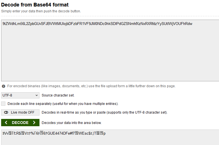The image size is (219, 145).
Task: Click the 'Decode from Base64 format' heading
Action: (35, 5)
